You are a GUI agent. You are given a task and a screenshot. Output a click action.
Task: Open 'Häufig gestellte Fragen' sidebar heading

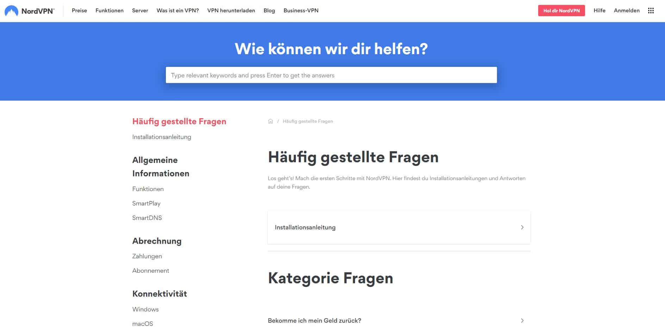(x=179, y=121)
